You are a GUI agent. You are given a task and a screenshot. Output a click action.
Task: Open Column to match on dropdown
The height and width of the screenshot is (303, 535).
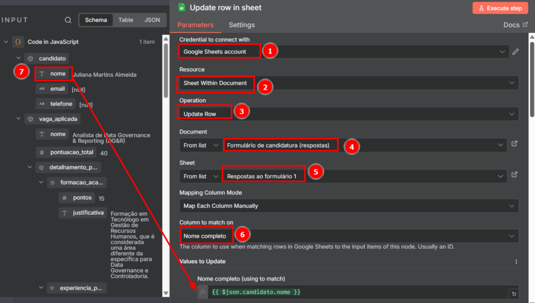(x=348, y=236)
